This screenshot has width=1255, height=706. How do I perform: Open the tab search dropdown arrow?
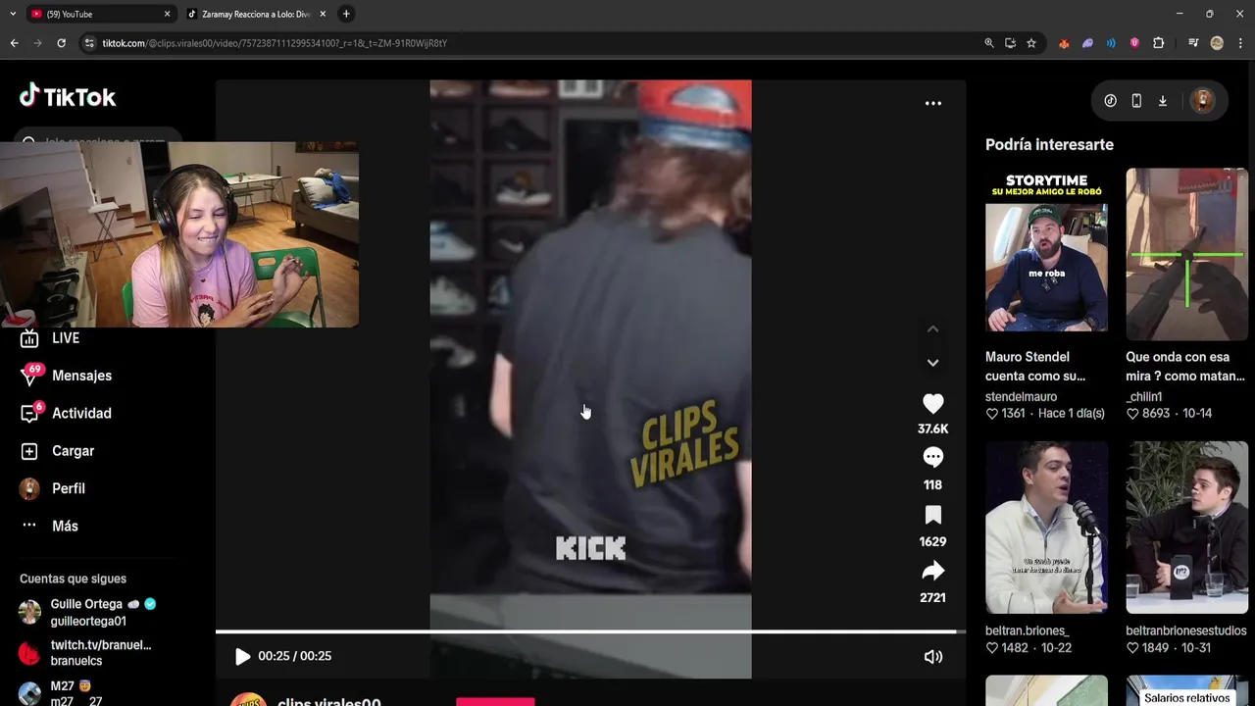(13, 14)
